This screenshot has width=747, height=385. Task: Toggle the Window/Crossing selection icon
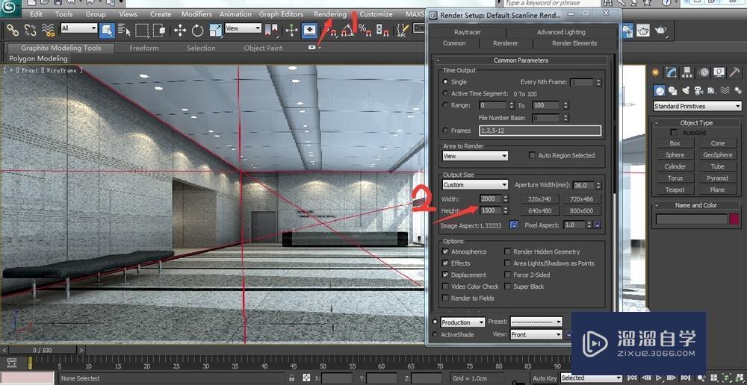[160, 31]
